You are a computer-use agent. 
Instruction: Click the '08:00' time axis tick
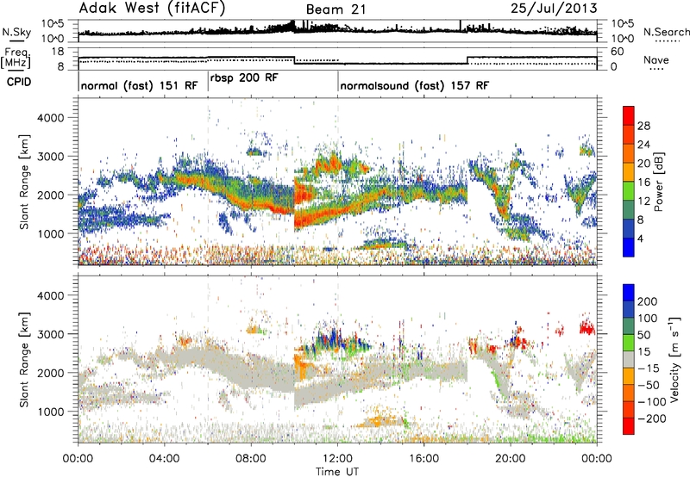[x=251, y=459]
